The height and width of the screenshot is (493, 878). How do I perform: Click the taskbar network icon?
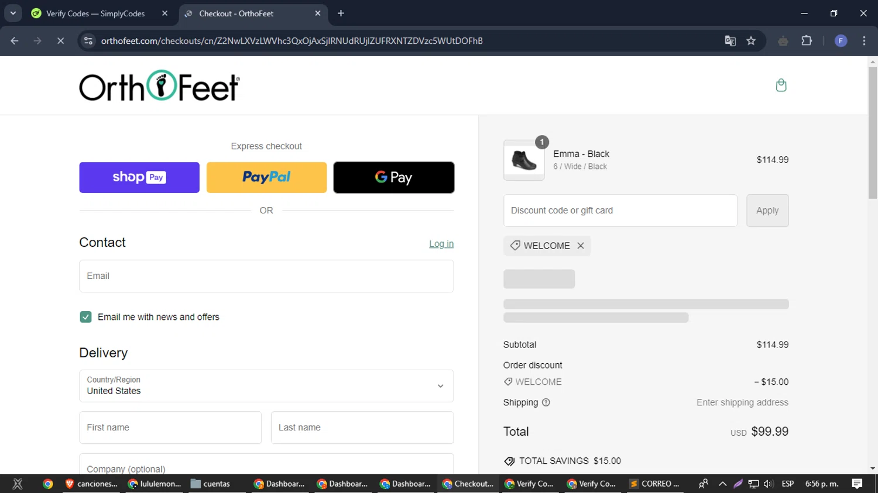tap(754, 484)
